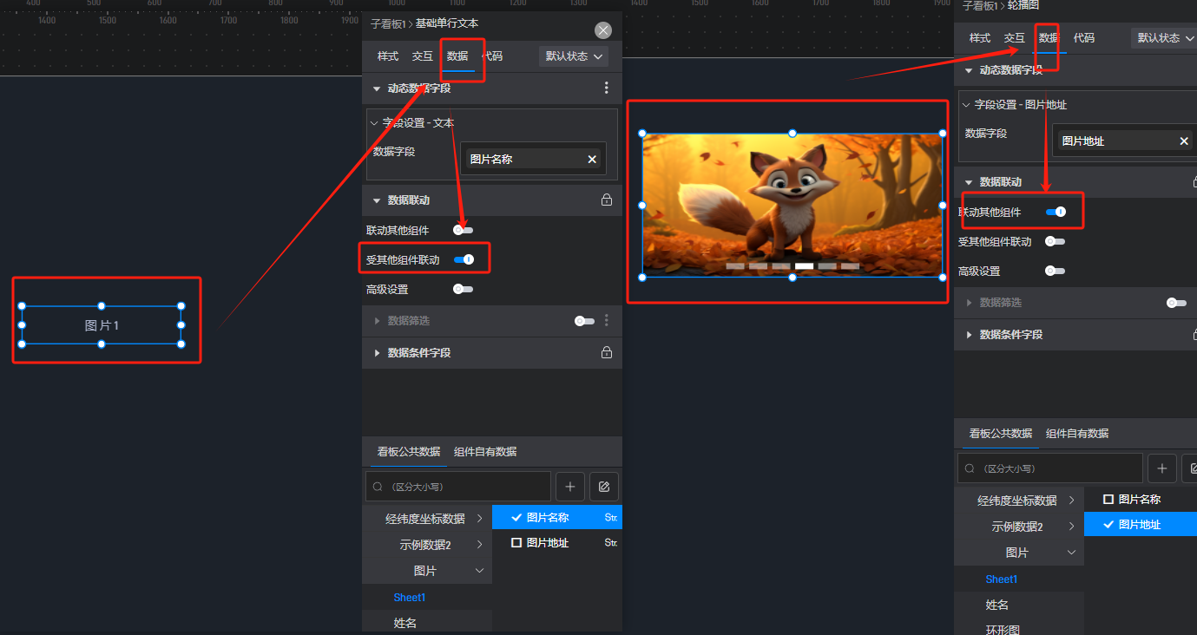This screenshot has width=1197, height=635.
Task: Open the 数据筛选 more-options menu in 基础单行文本 panel
Action: point(607,320)
